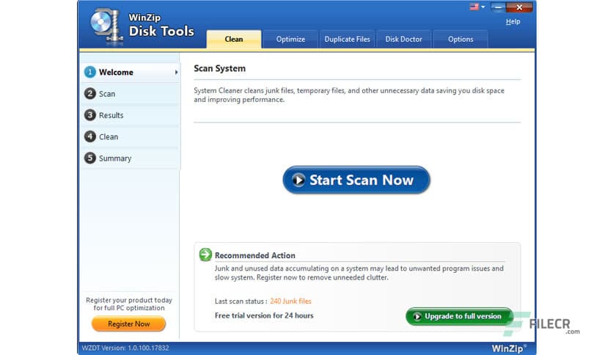613x355 pixels.
Task: Select the Welcome step label
Action: click(x=116, y=73)
